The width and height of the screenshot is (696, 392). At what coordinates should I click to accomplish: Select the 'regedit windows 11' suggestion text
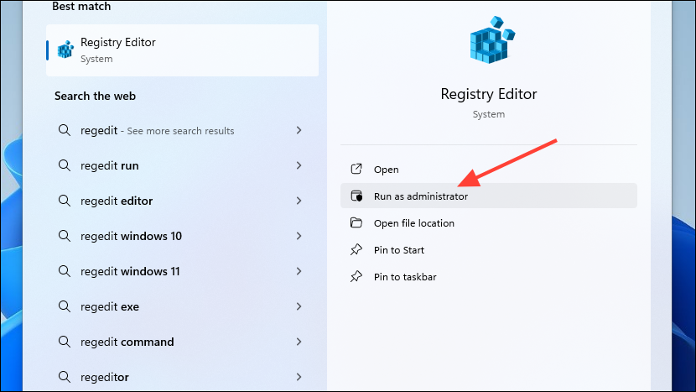pos(130,271)
